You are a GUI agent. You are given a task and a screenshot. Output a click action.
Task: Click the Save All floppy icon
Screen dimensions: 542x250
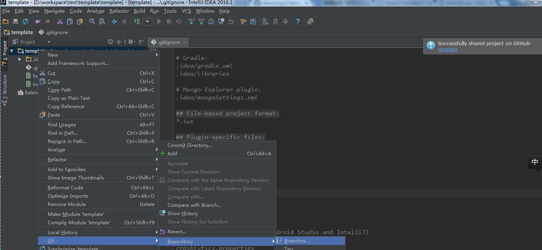coord(15,21)
